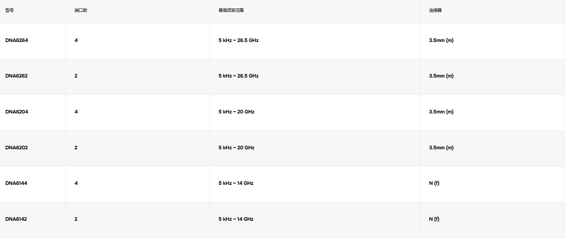Image resolution: width=565 pixels, height=238 pixels.
Task: Click the 端口数 column header
Action: pyautogui.click(x=81, y=10)
